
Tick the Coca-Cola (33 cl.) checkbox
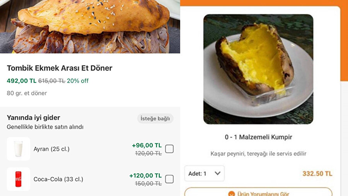click(169, 179)
